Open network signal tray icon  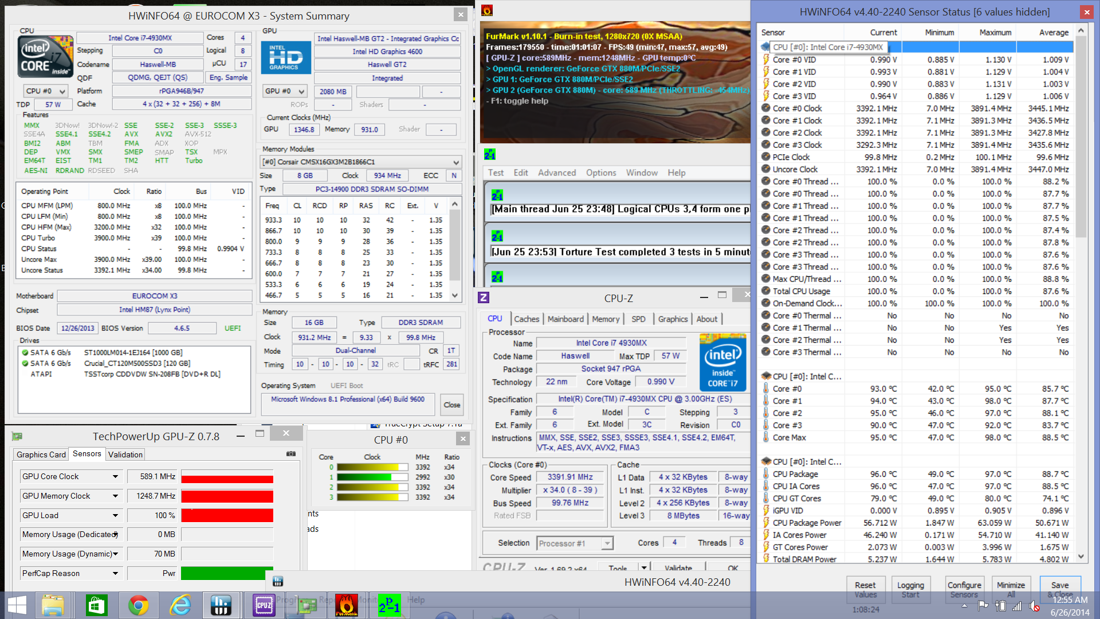1017,606
